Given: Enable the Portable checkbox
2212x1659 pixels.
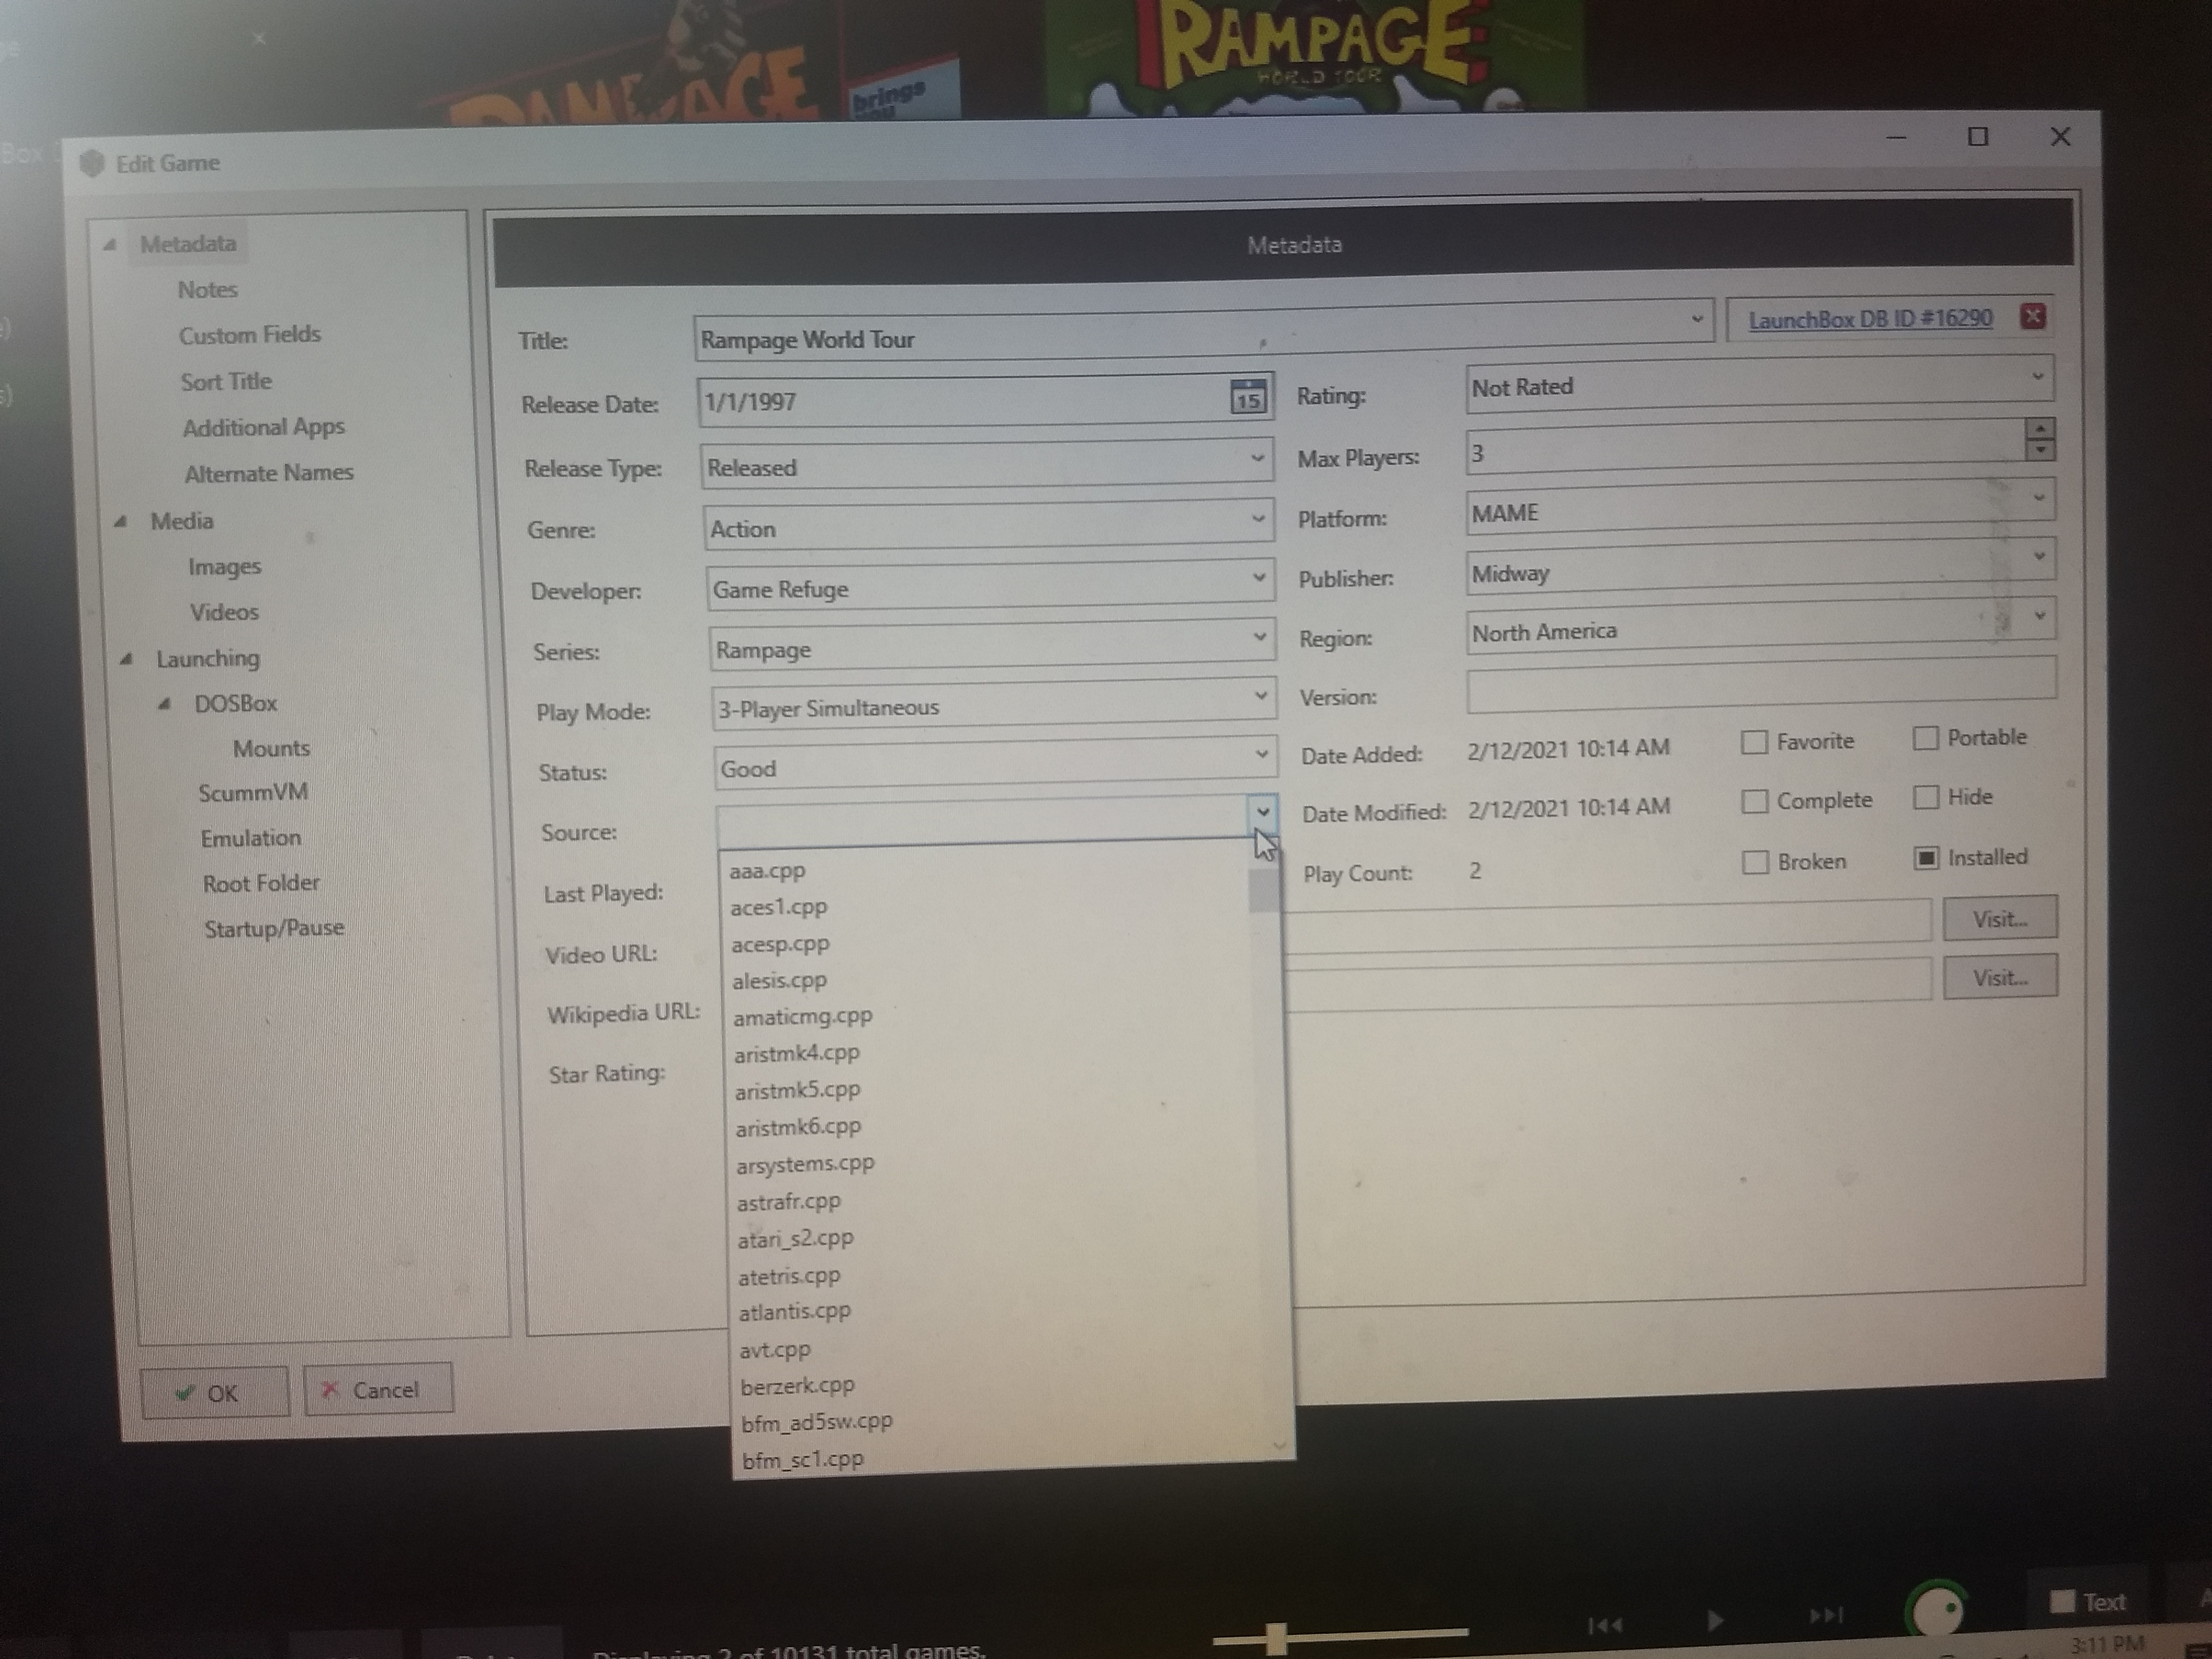Looking at the screenshot, I should [x=1924, y=738].
